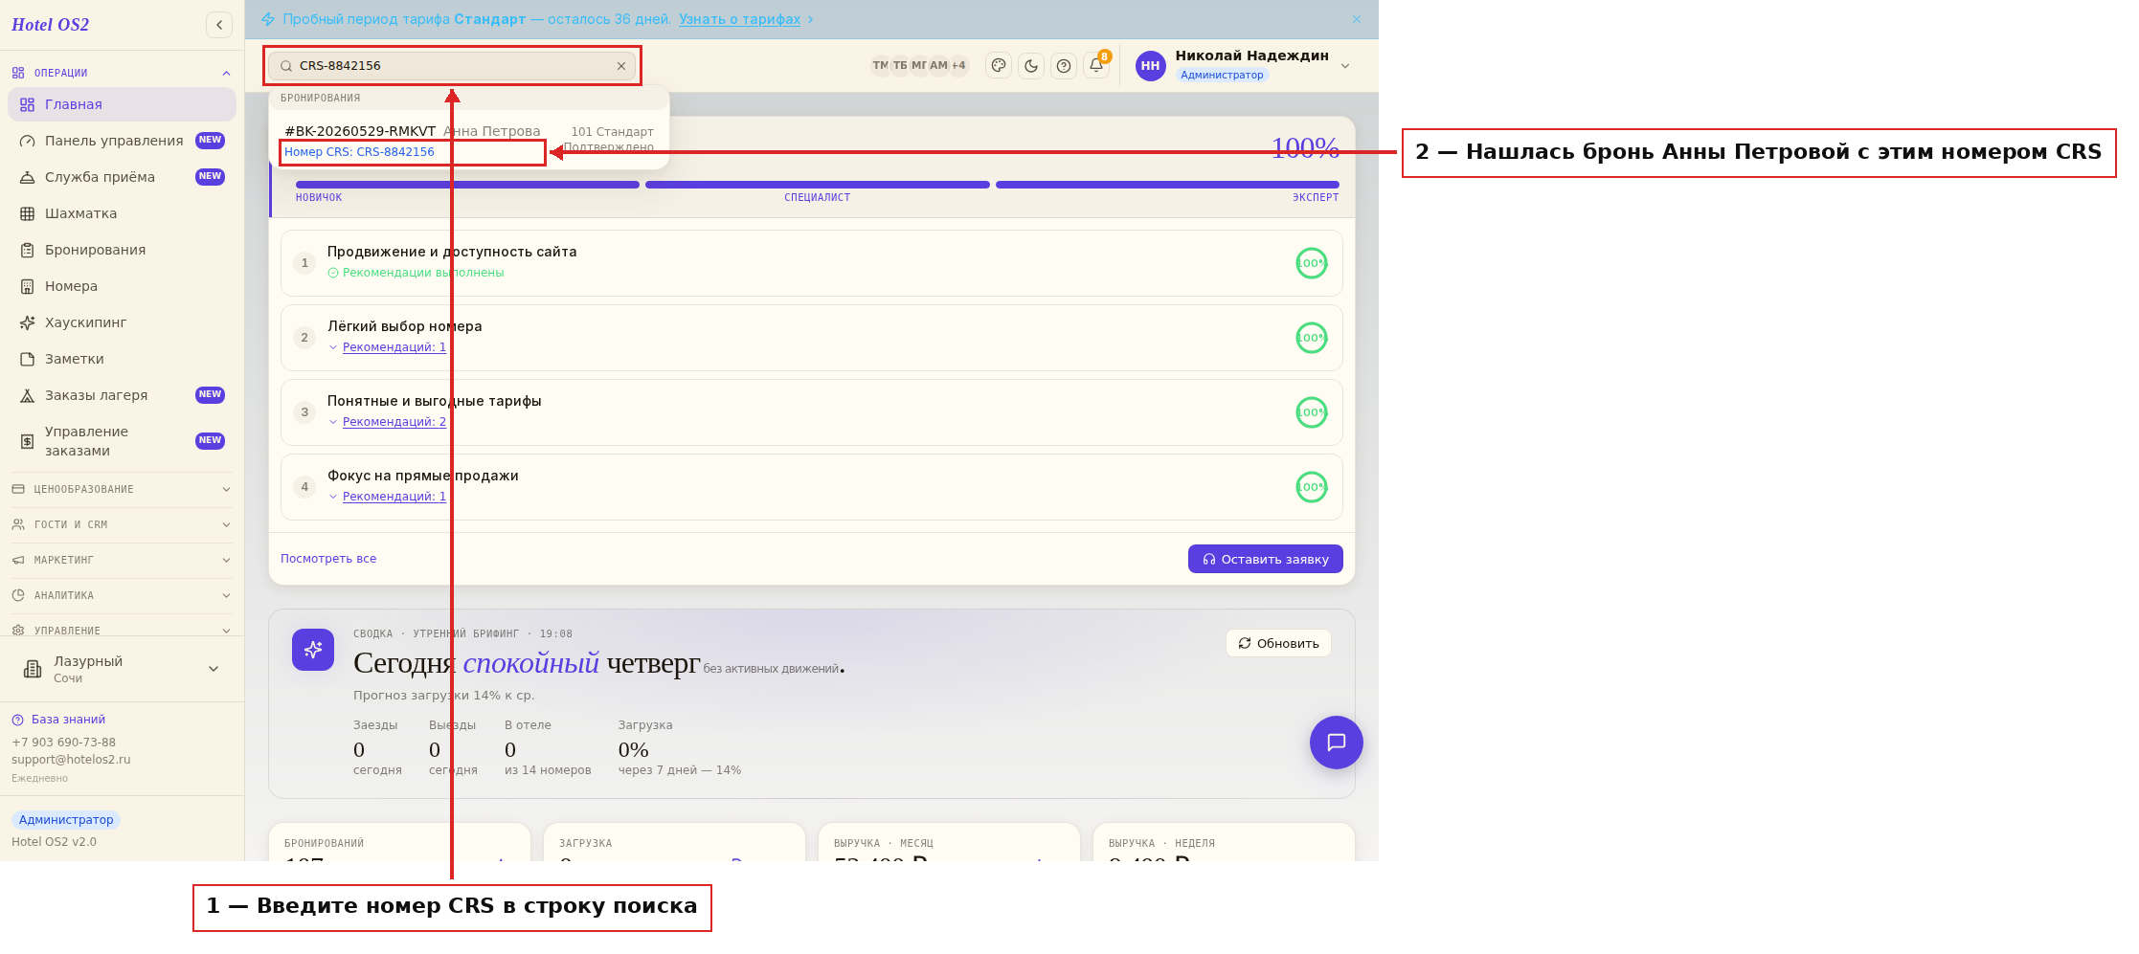Open step 1 Продвижение и доступность сайта

[x=812, y=263]
